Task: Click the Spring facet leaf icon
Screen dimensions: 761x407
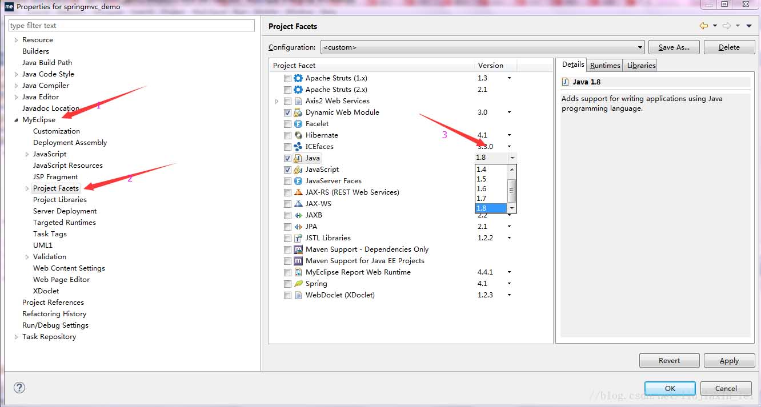Action: click(298, 284)
